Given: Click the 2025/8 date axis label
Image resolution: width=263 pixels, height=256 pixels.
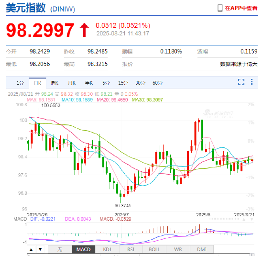Looking at the screenshot, I should [x=203, y=214].
